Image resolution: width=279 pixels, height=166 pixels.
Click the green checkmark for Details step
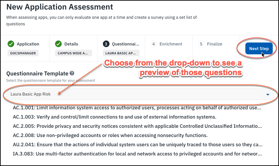(x=59, y=44)
